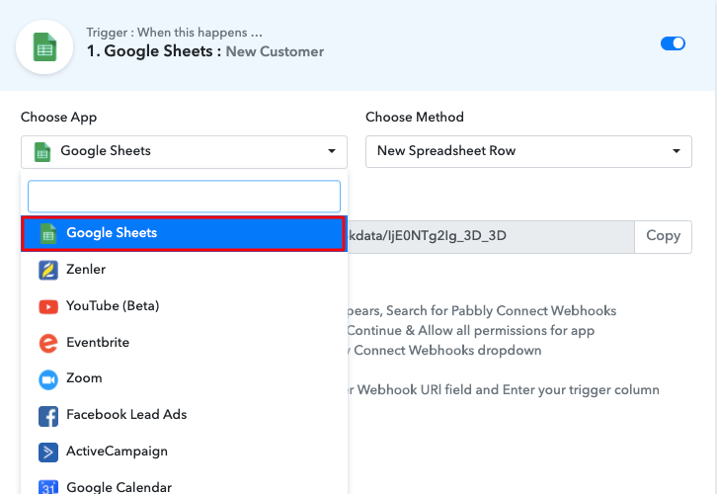Open the Choose Method dropdown
The height and width of the screenshot is (494, 717).
(x=528, y=151)
